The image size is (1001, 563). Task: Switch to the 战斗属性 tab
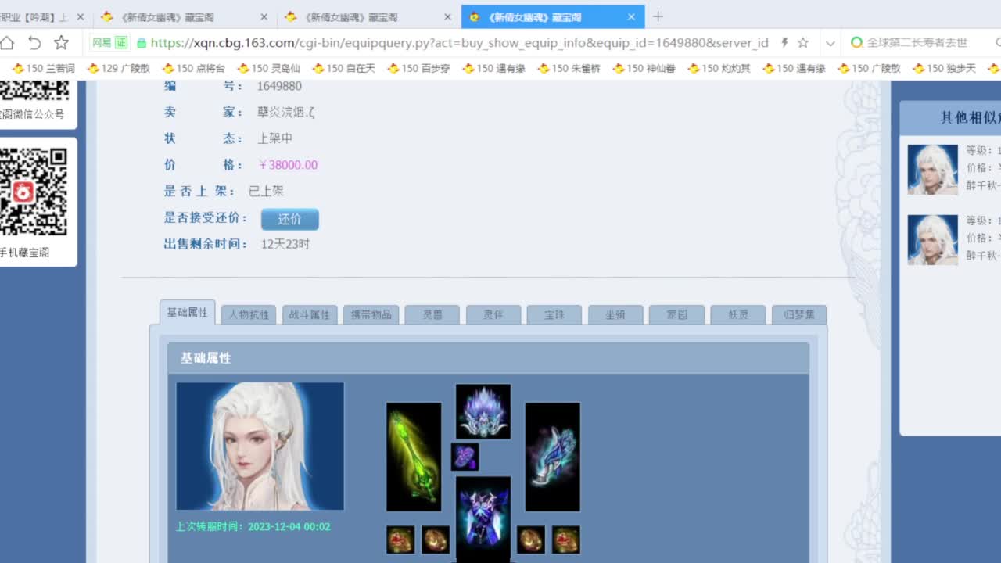pos(310,314)
